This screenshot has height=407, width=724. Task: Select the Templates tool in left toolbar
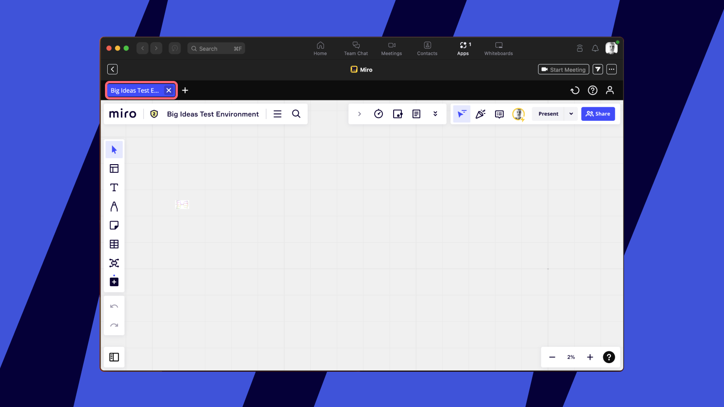pyautogui.click(x=114, y=169)
